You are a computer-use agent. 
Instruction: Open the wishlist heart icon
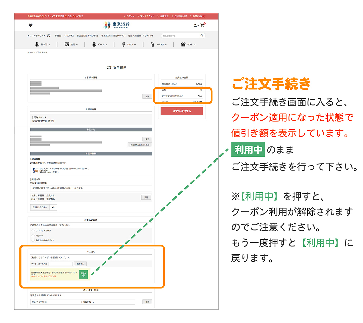point(30,25)
